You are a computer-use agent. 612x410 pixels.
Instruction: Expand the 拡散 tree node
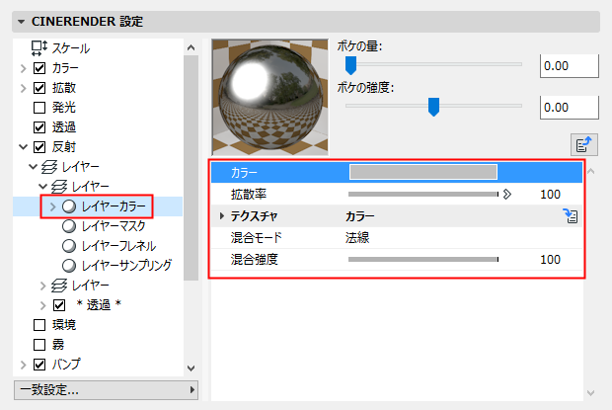24,88
